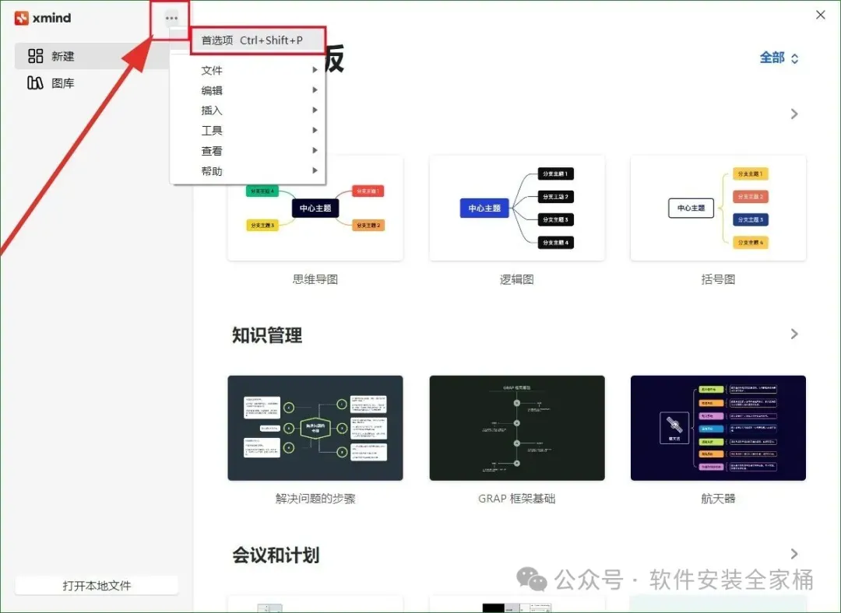Image resolution: width=841 pixels, height=613 pixels.
Task: Expand the first template section chevron
Action: pyautogui.click(x=794, y=114)
